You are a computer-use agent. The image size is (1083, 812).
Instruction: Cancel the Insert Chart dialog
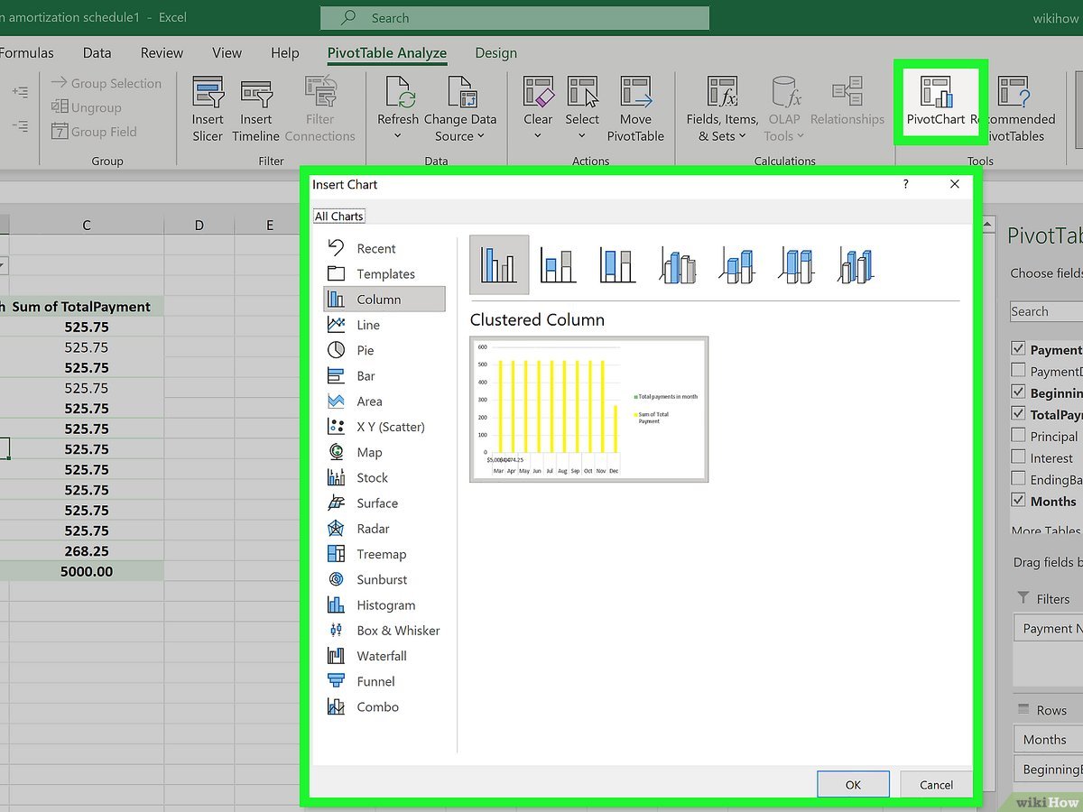click(x=936, y=785)
